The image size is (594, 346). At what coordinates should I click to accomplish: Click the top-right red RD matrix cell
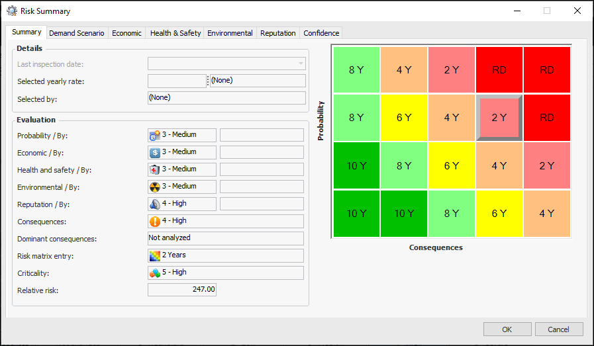(547, 69)
